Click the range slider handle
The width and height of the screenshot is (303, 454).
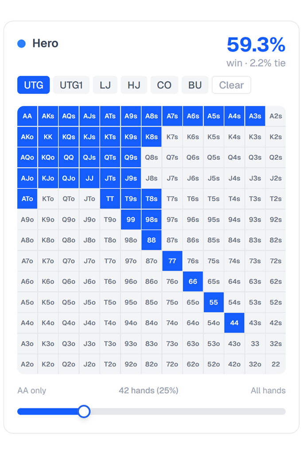[x=84, y=412]
